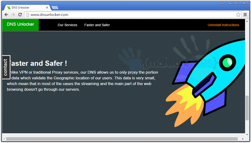Go to the Faster and Safer section
251x143 pixels.
click(97, 25)
